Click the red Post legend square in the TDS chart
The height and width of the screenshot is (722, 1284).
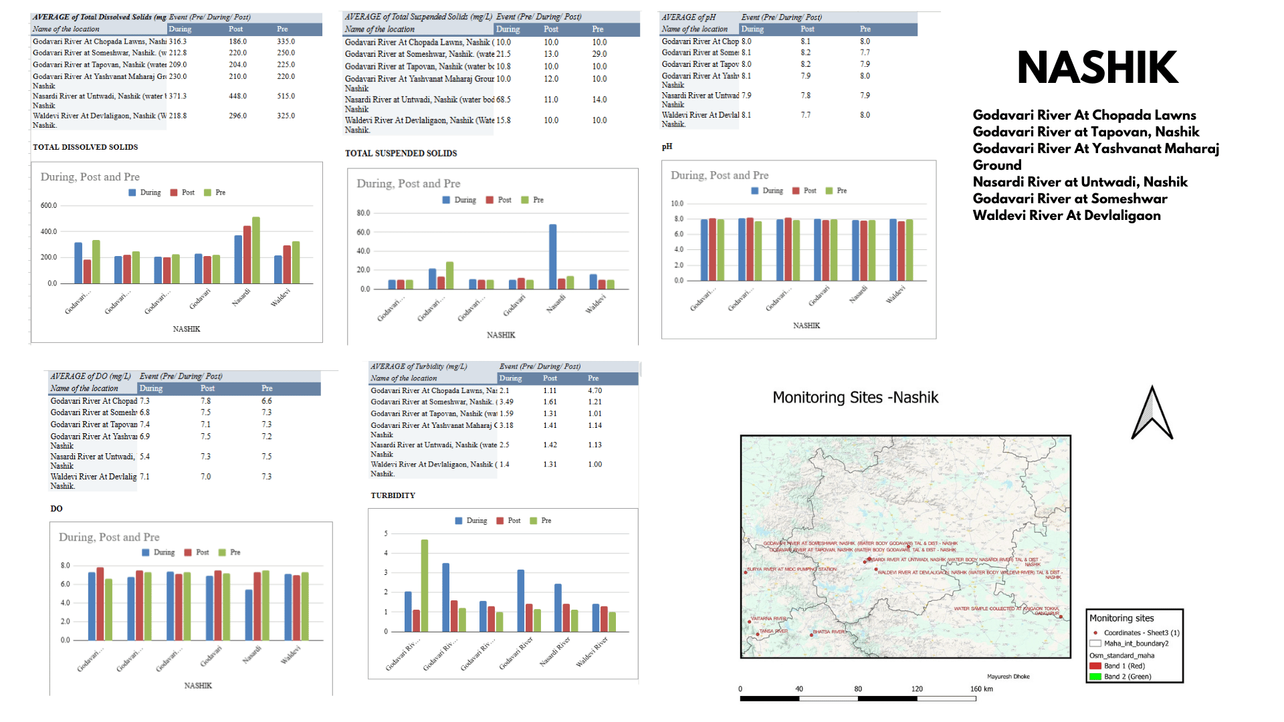coord(174,193)
